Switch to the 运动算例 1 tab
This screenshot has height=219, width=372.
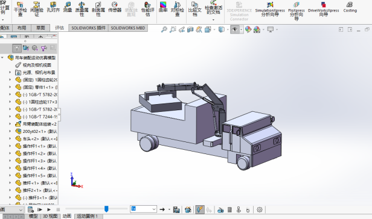coord(88,216)
